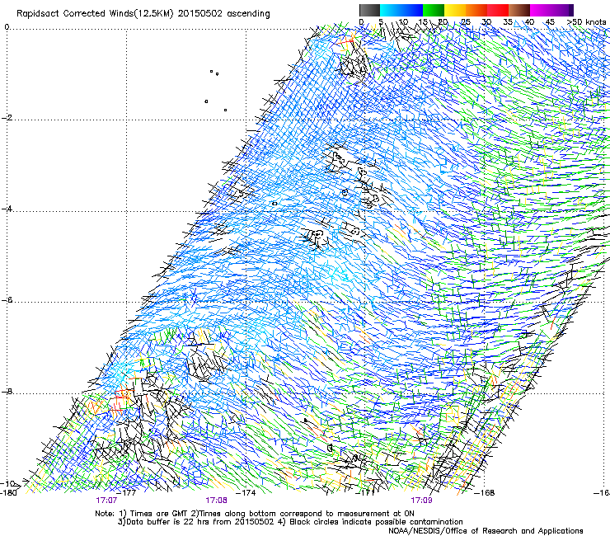Click the '45' legend scale label
Viewport: 610px width, 536px height.
pos(550,22)
